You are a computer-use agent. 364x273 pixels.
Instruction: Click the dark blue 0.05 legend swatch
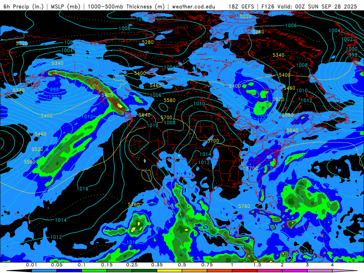tap(69, 271)
